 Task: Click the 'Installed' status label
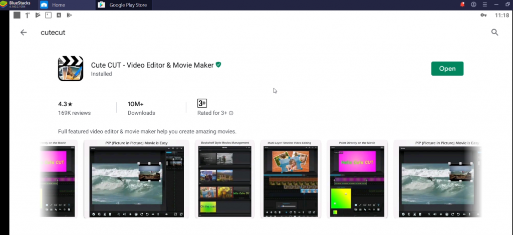click(x=101, y=74)
